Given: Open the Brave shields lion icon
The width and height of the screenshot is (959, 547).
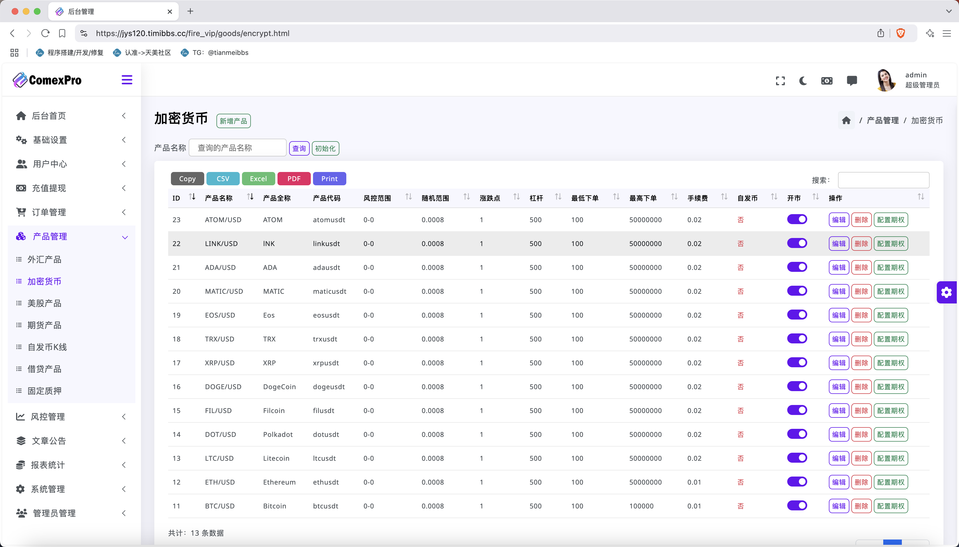Looking at the screenshot, I should click(x=901, y=33).
